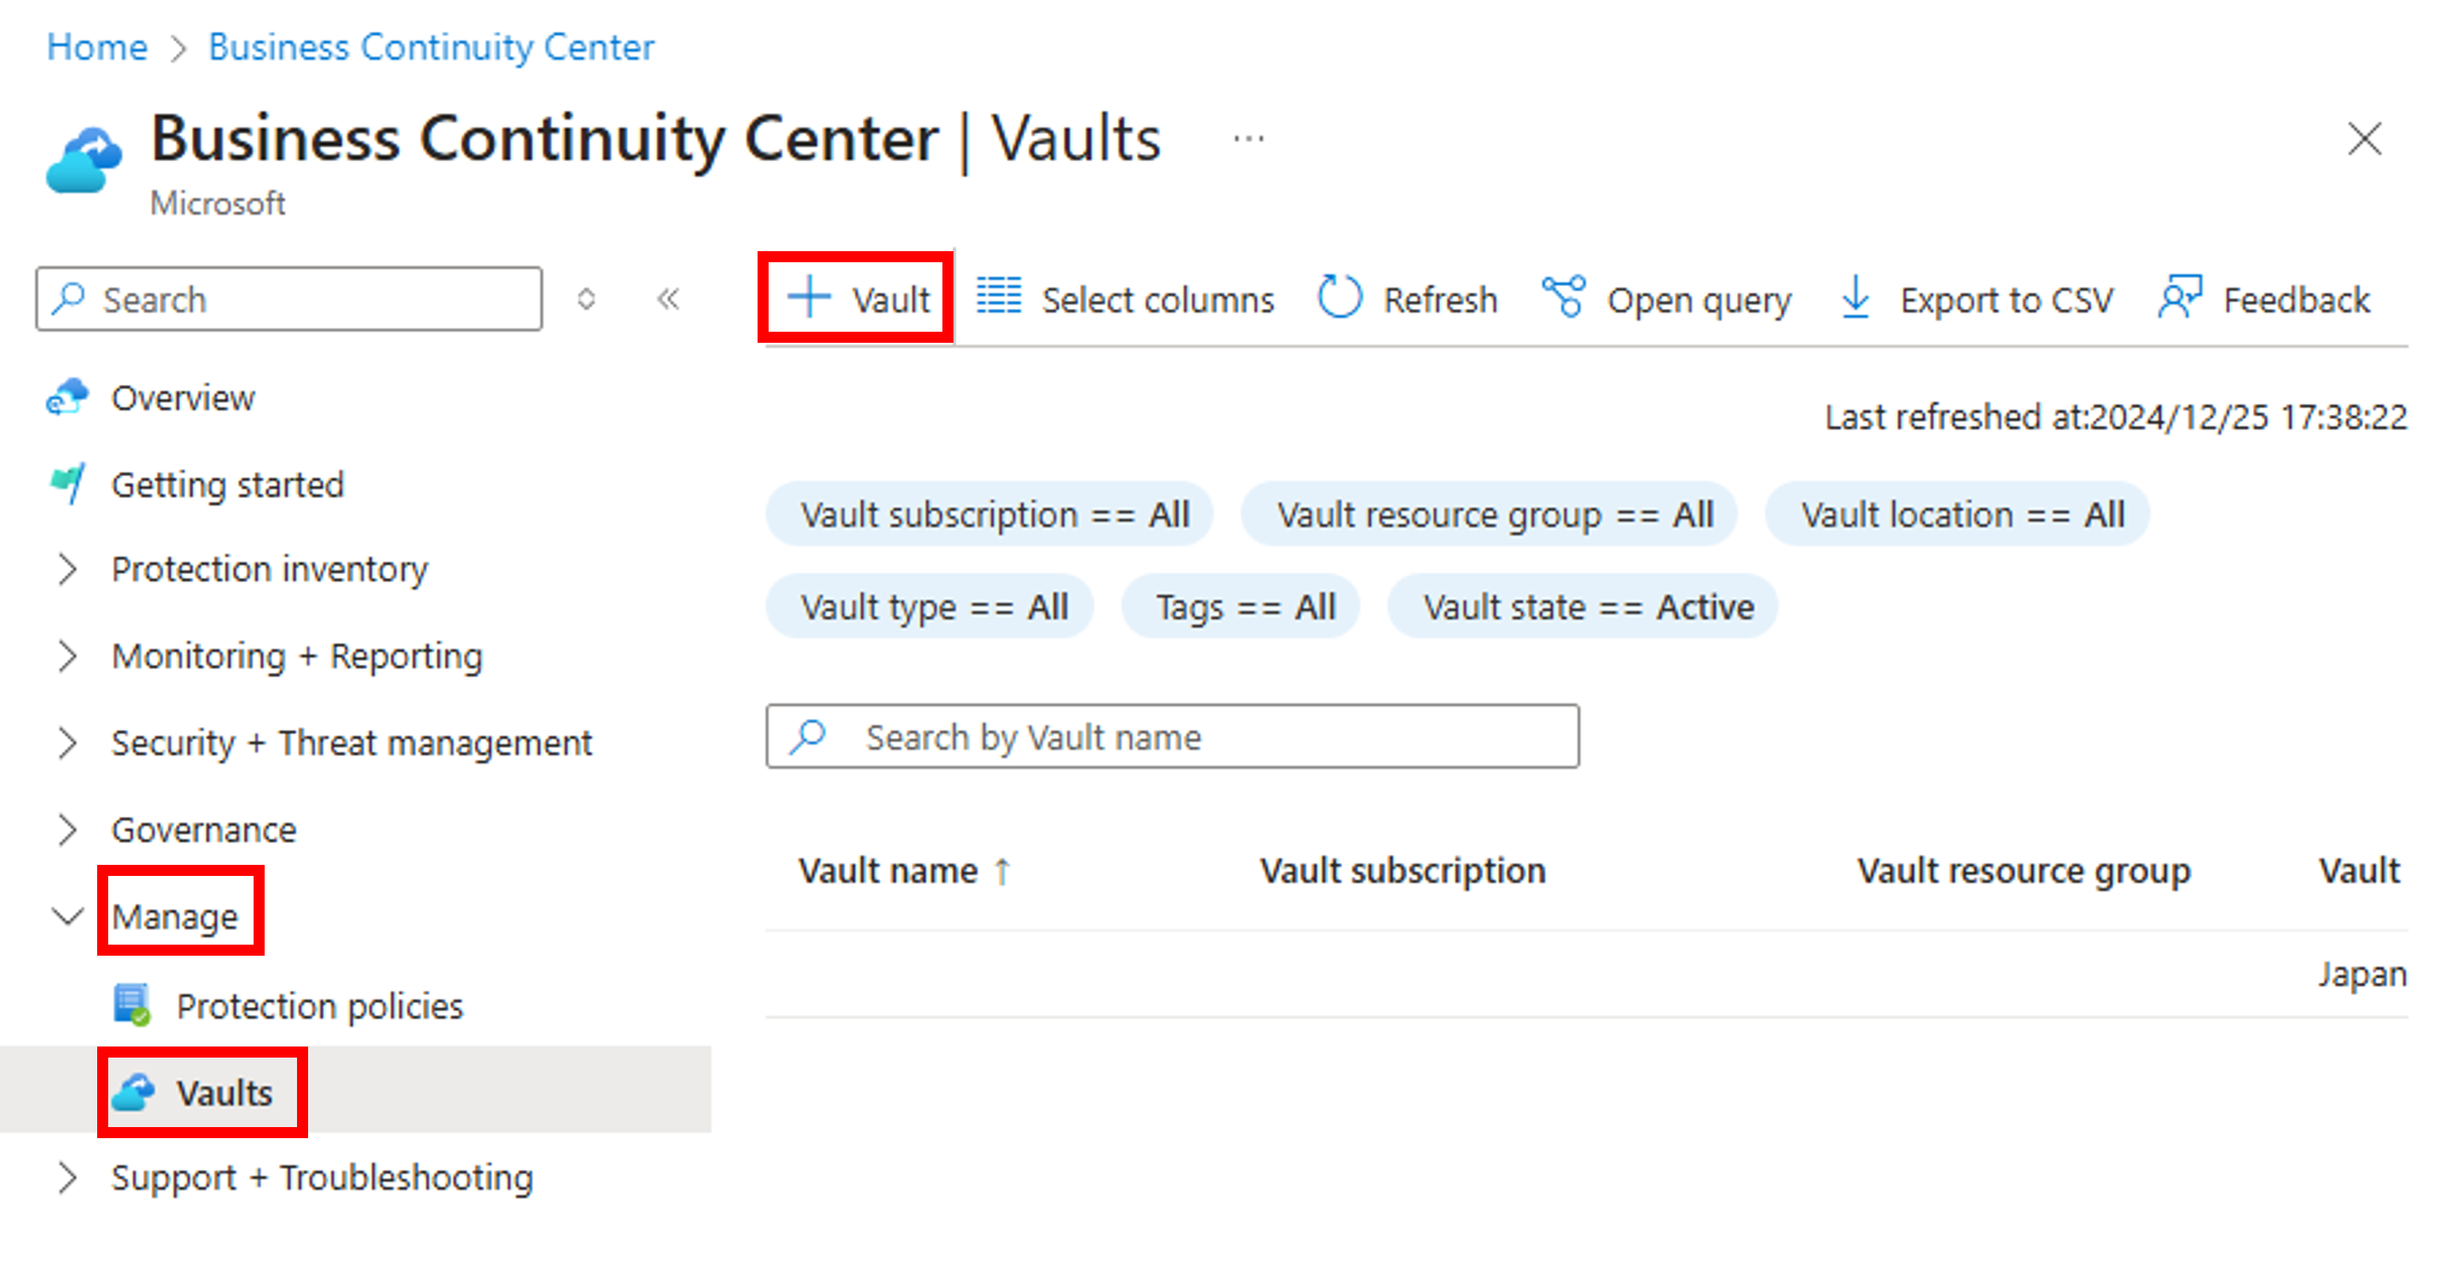Sort by Vault name column header
Viewport: 2452px width, 1274px height.
coord(888,870)
